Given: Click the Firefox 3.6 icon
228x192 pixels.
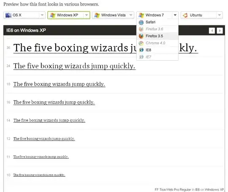Looking at the screenshot, I should [x=141, y=29].
